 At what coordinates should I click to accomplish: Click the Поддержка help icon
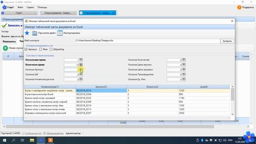click(239, 7)
